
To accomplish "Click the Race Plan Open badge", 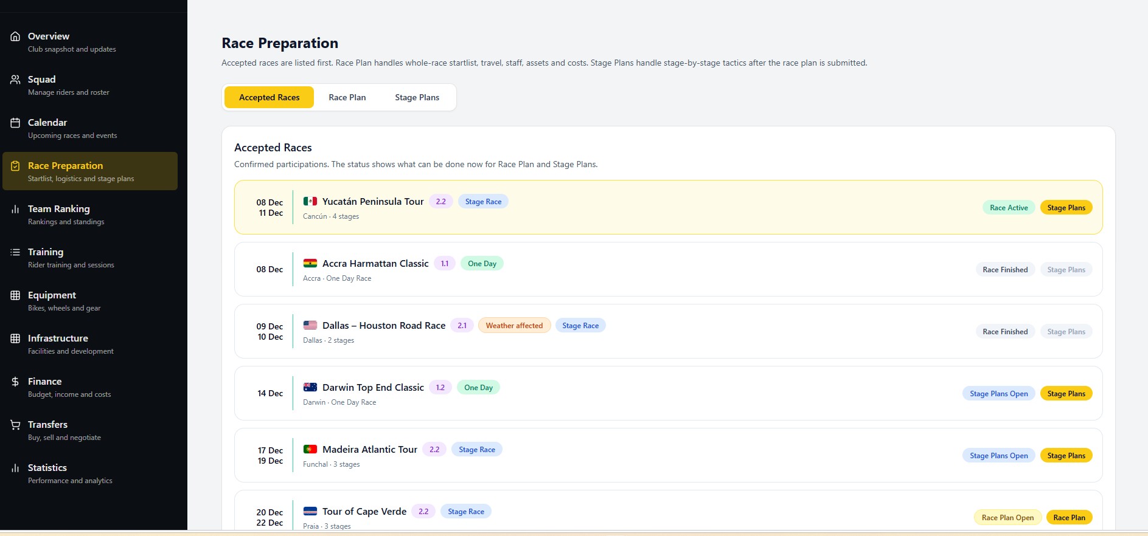I will 1007,518.
